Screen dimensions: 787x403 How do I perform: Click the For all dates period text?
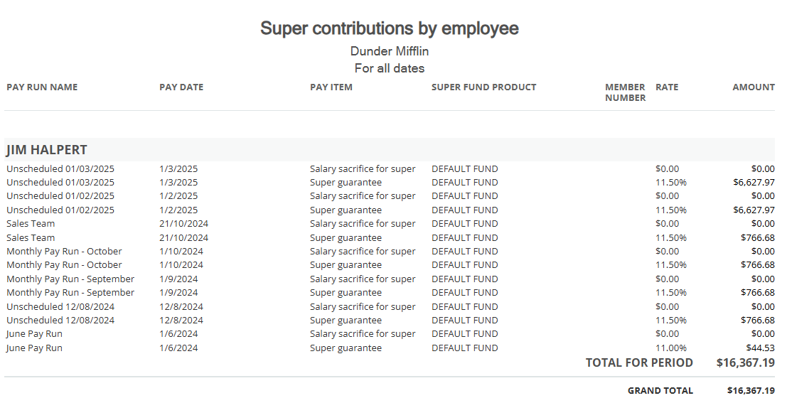[390, 68]
